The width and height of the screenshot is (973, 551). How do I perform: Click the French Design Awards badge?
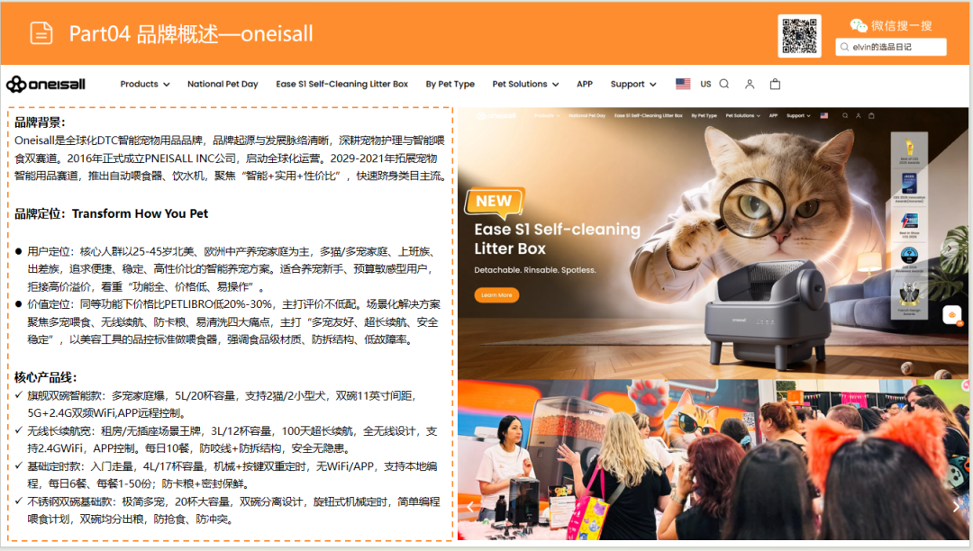(909, 298)
